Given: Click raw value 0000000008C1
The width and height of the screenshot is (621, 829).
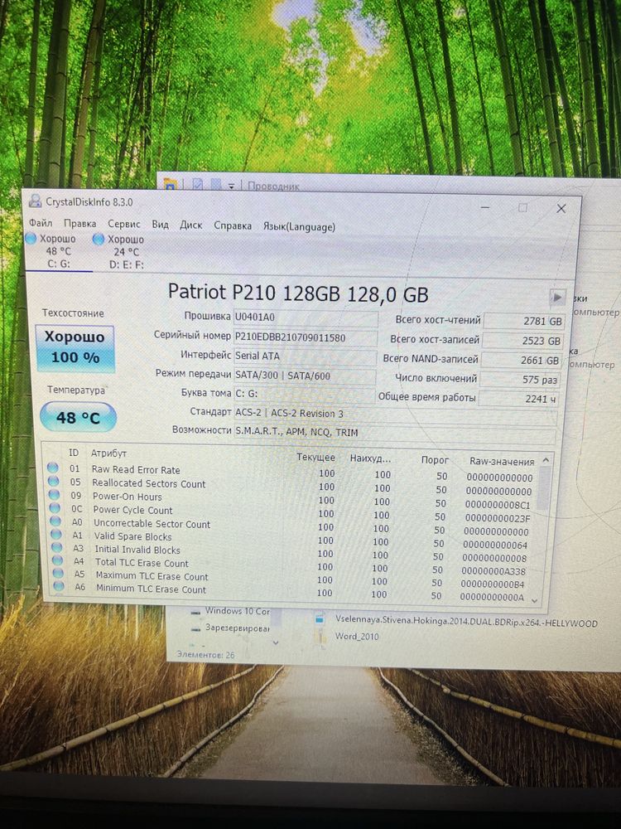Looking at the screenshot, I should tap(498, 505).
